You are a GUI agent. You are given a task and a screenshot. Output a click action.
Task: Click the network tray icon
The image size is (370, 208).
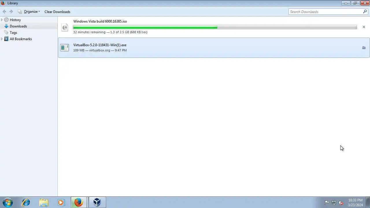point(334,203)
